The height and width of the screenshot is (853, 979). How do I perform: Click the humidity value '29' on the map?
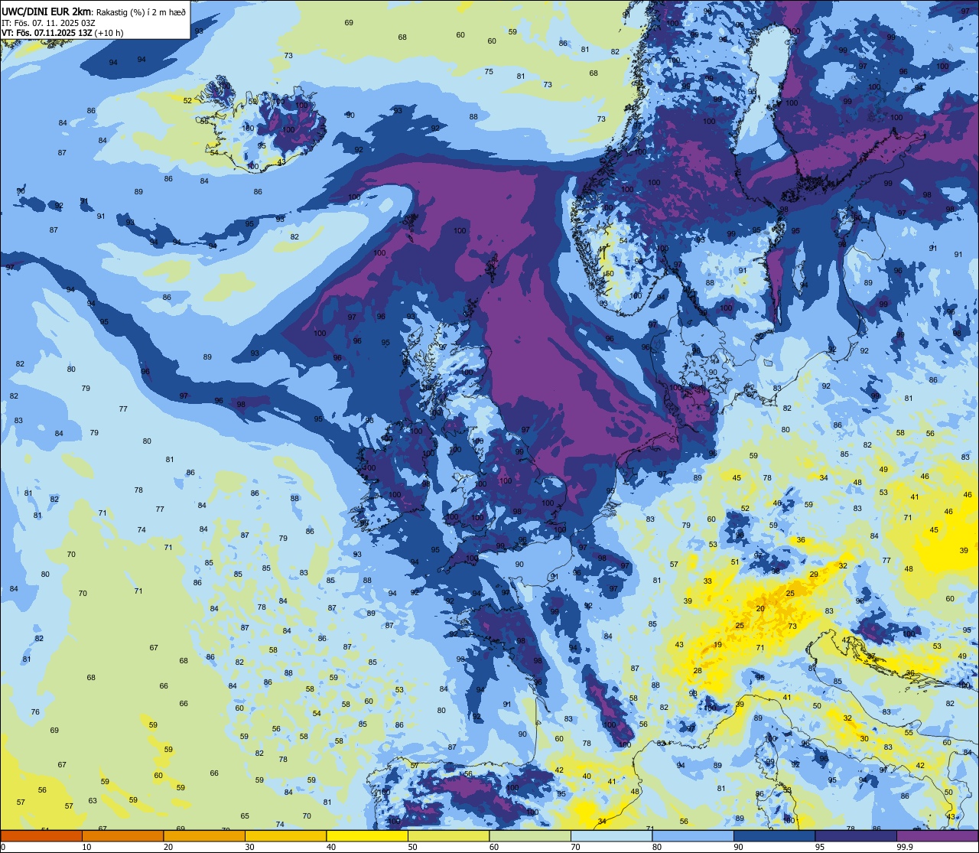(814, 574)
